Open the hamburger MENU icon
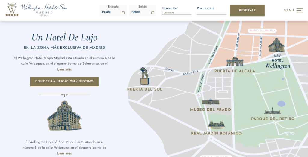The image size is (308, 157). click(x=300, y=10)
